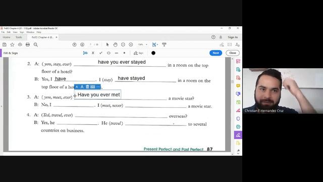Click the vertical scrollbar thumb
This screenshot has height=182, width=323.
[x=232, y=81]
